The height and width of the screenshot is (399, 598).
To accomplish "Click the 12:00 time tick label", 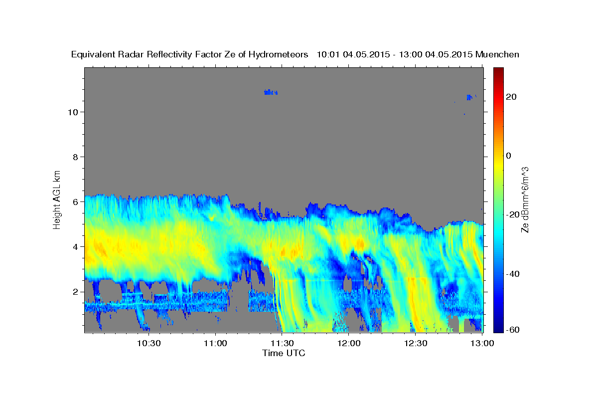I will (349, 343).
